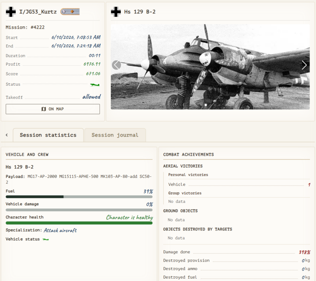The height and width of the screenshot is (281, 316).
Task: Click the Duration value 00:11
Action: pyautogui.click(x=94, y=55)
